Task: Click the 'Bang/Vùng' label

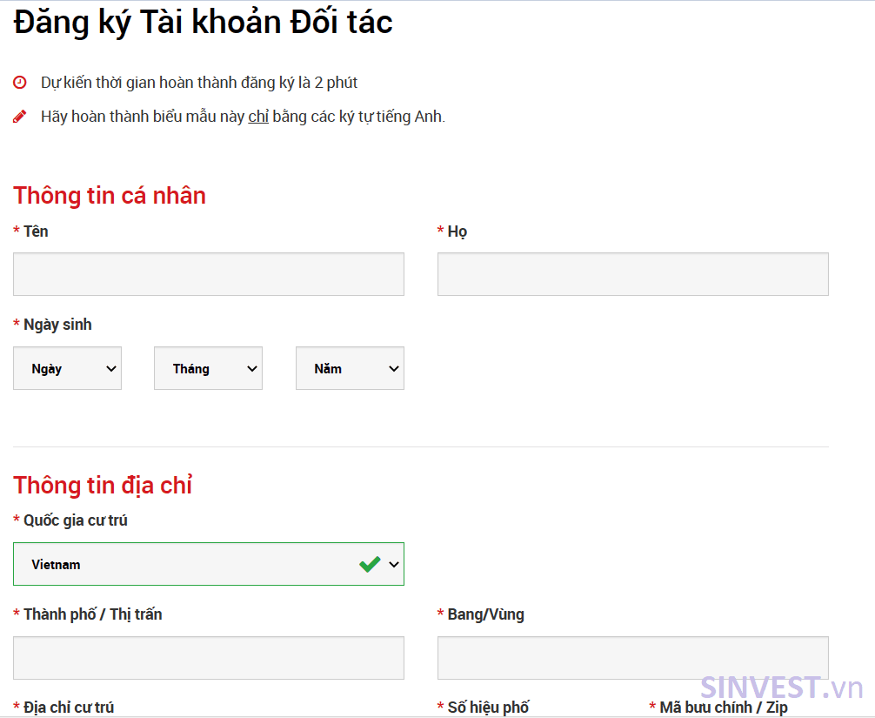Action: [x=486, y=614]
